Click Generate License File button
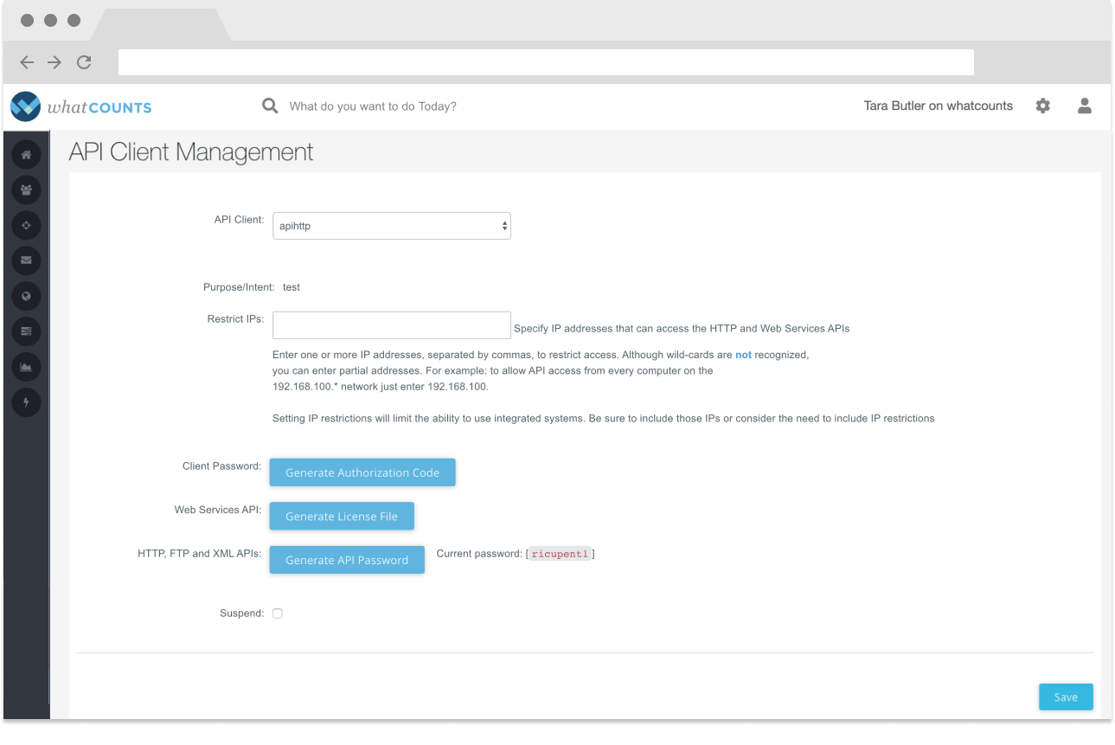Image resolution: width=1115 pixels, height=745 pixels. click(342, 517)
